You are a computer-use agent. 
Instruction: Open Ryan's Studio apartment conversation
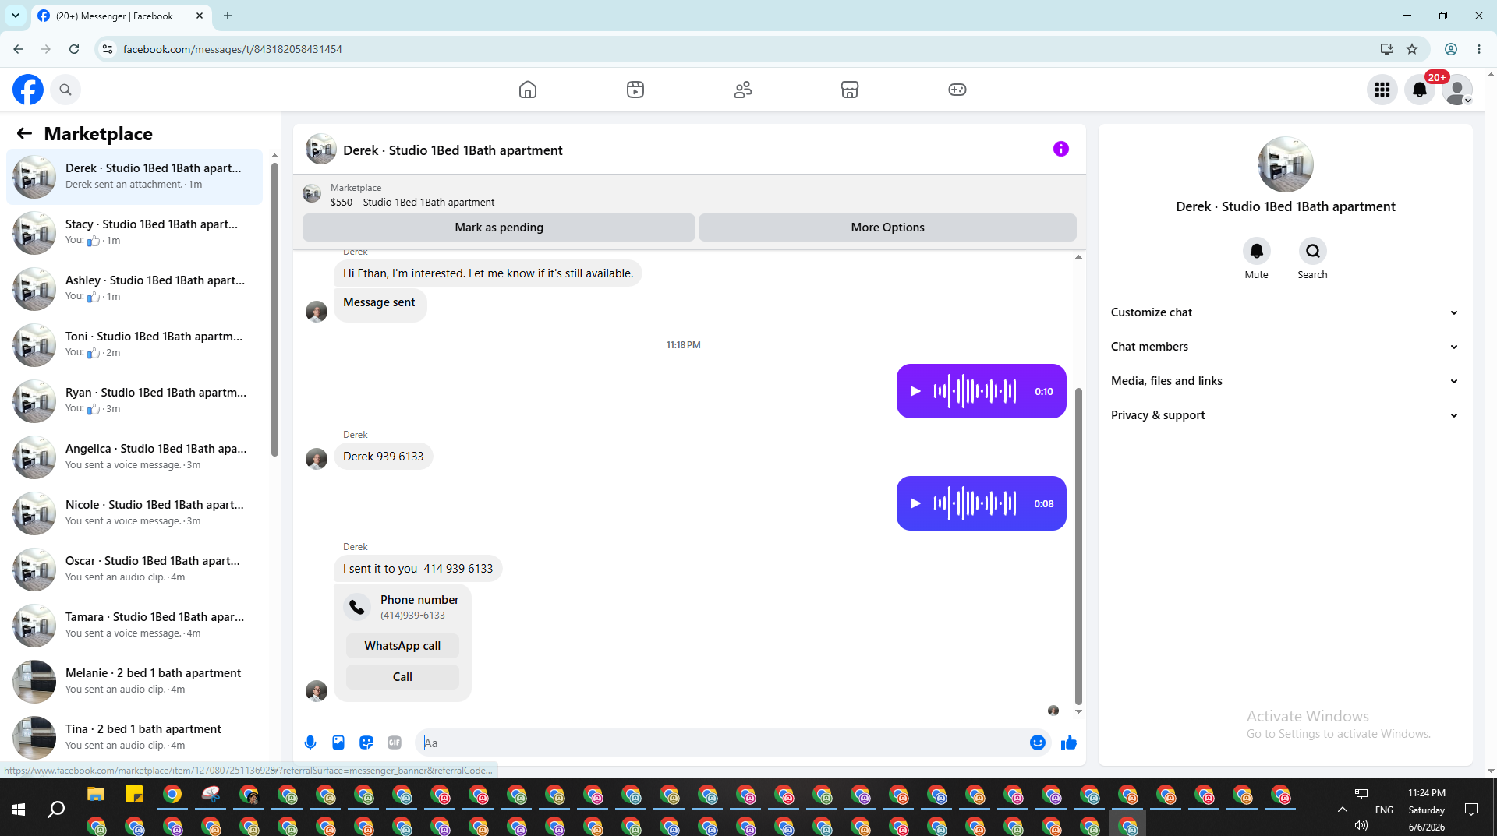tap(134, 401)
